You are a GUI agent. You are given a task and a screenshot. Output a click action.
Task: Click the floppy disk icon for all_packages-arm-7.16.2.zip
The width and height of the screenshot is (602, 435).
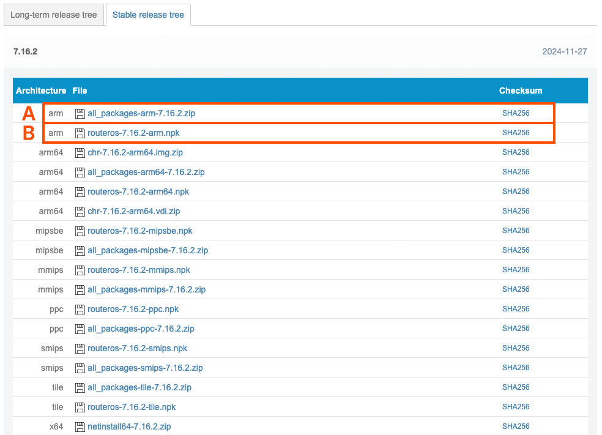point(80,114)
